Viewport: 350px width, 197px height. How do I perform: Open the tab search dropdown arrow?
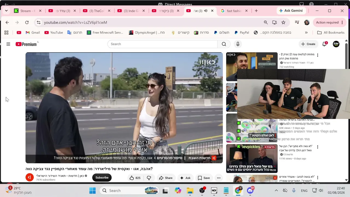(x=6, y=11)
